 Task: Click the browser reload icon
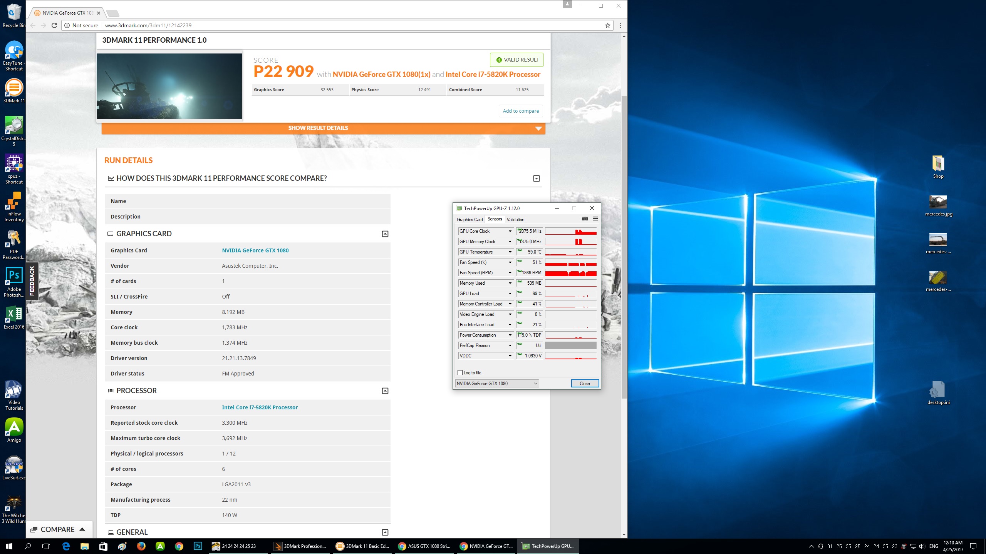click(54, 25)
